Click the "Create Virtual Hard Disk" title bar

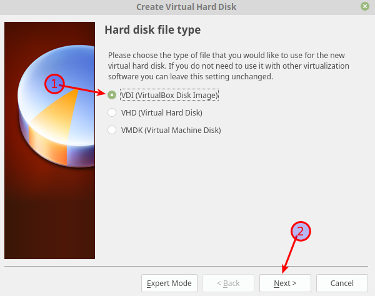pyautogui.click(x=187, y=6)
